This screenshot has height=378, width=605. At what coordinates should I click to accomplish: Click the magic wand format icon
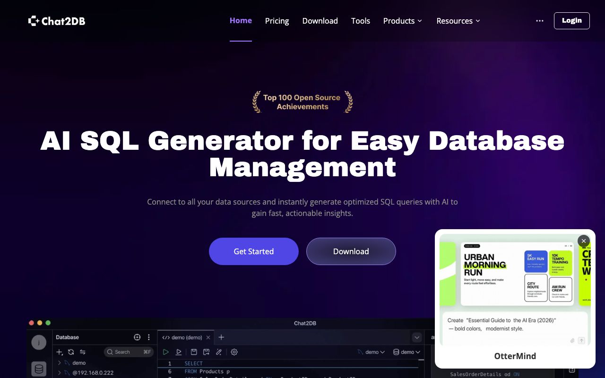(x=218, y=352)
